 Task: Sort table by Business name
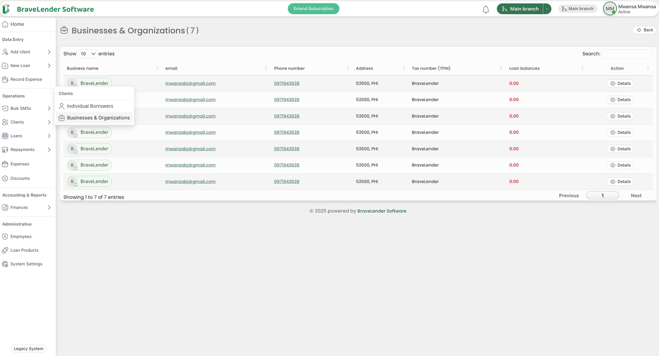tap(157, 68)
